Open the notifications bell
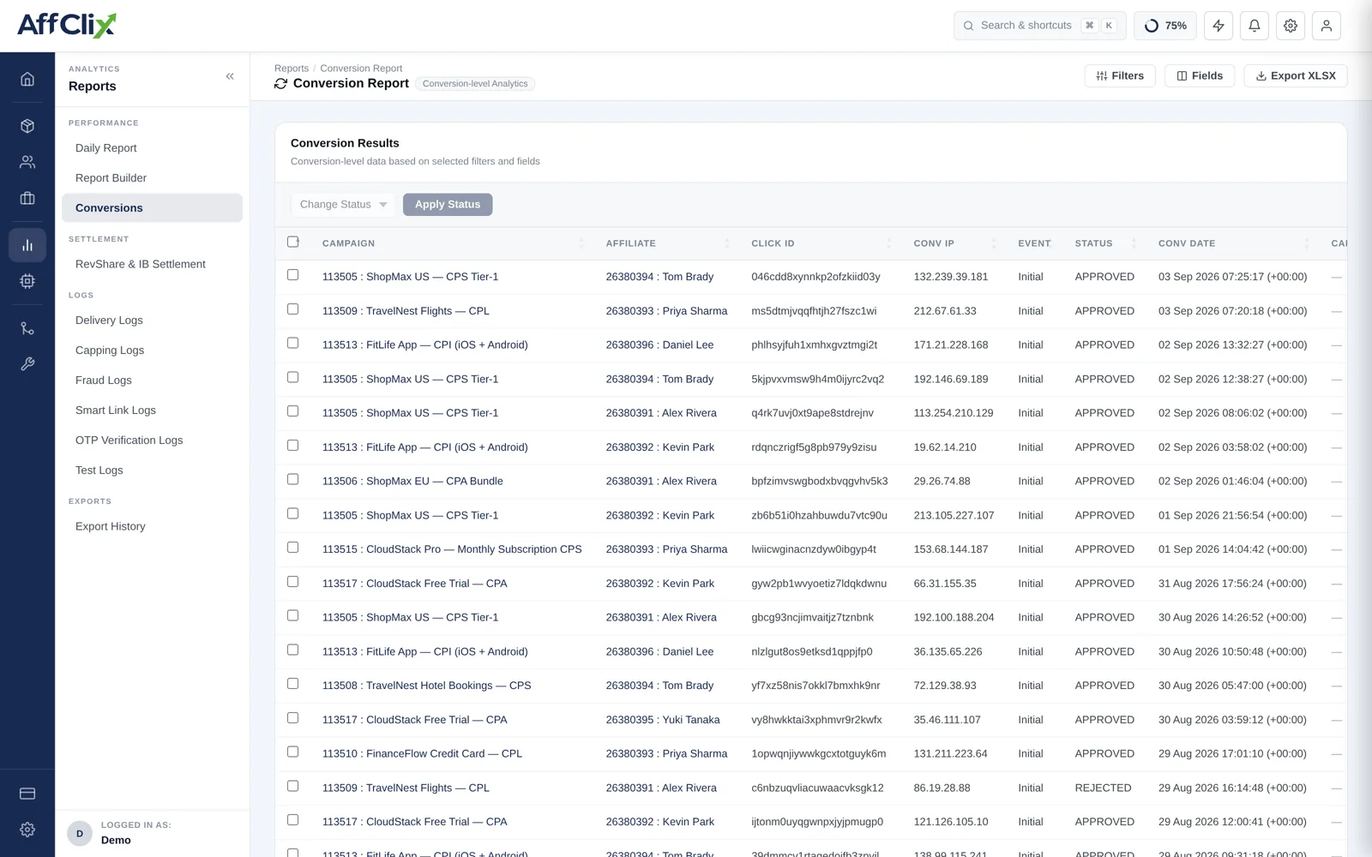The width and height of the screenshot is (1372, 857). click(1255, 26)
